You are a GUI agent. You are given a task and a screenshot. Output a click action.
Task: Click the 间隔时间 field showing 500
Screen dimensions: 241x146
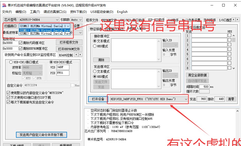click(x=204, y=87)
